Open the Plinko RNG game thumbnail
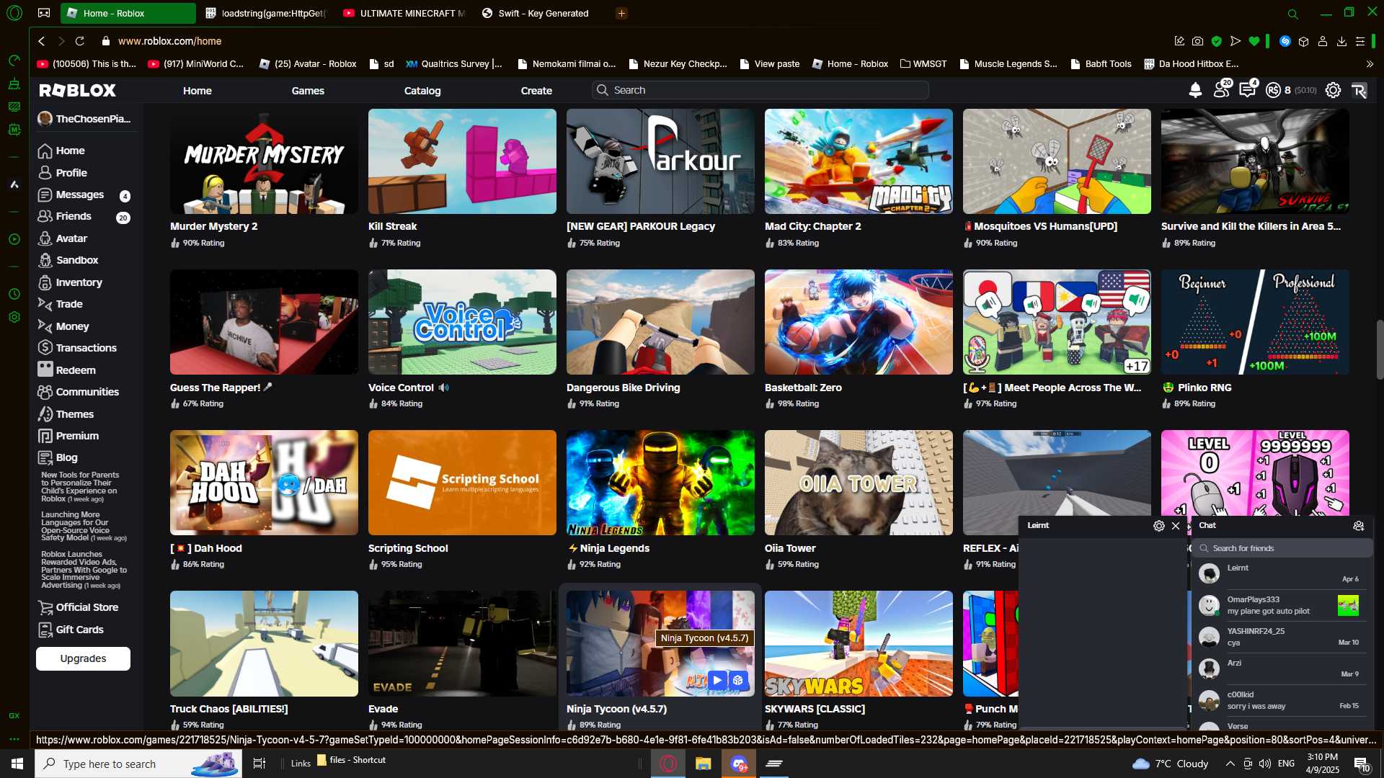This screenshot has width=1384, height=778. click(x=1255, y=322)
